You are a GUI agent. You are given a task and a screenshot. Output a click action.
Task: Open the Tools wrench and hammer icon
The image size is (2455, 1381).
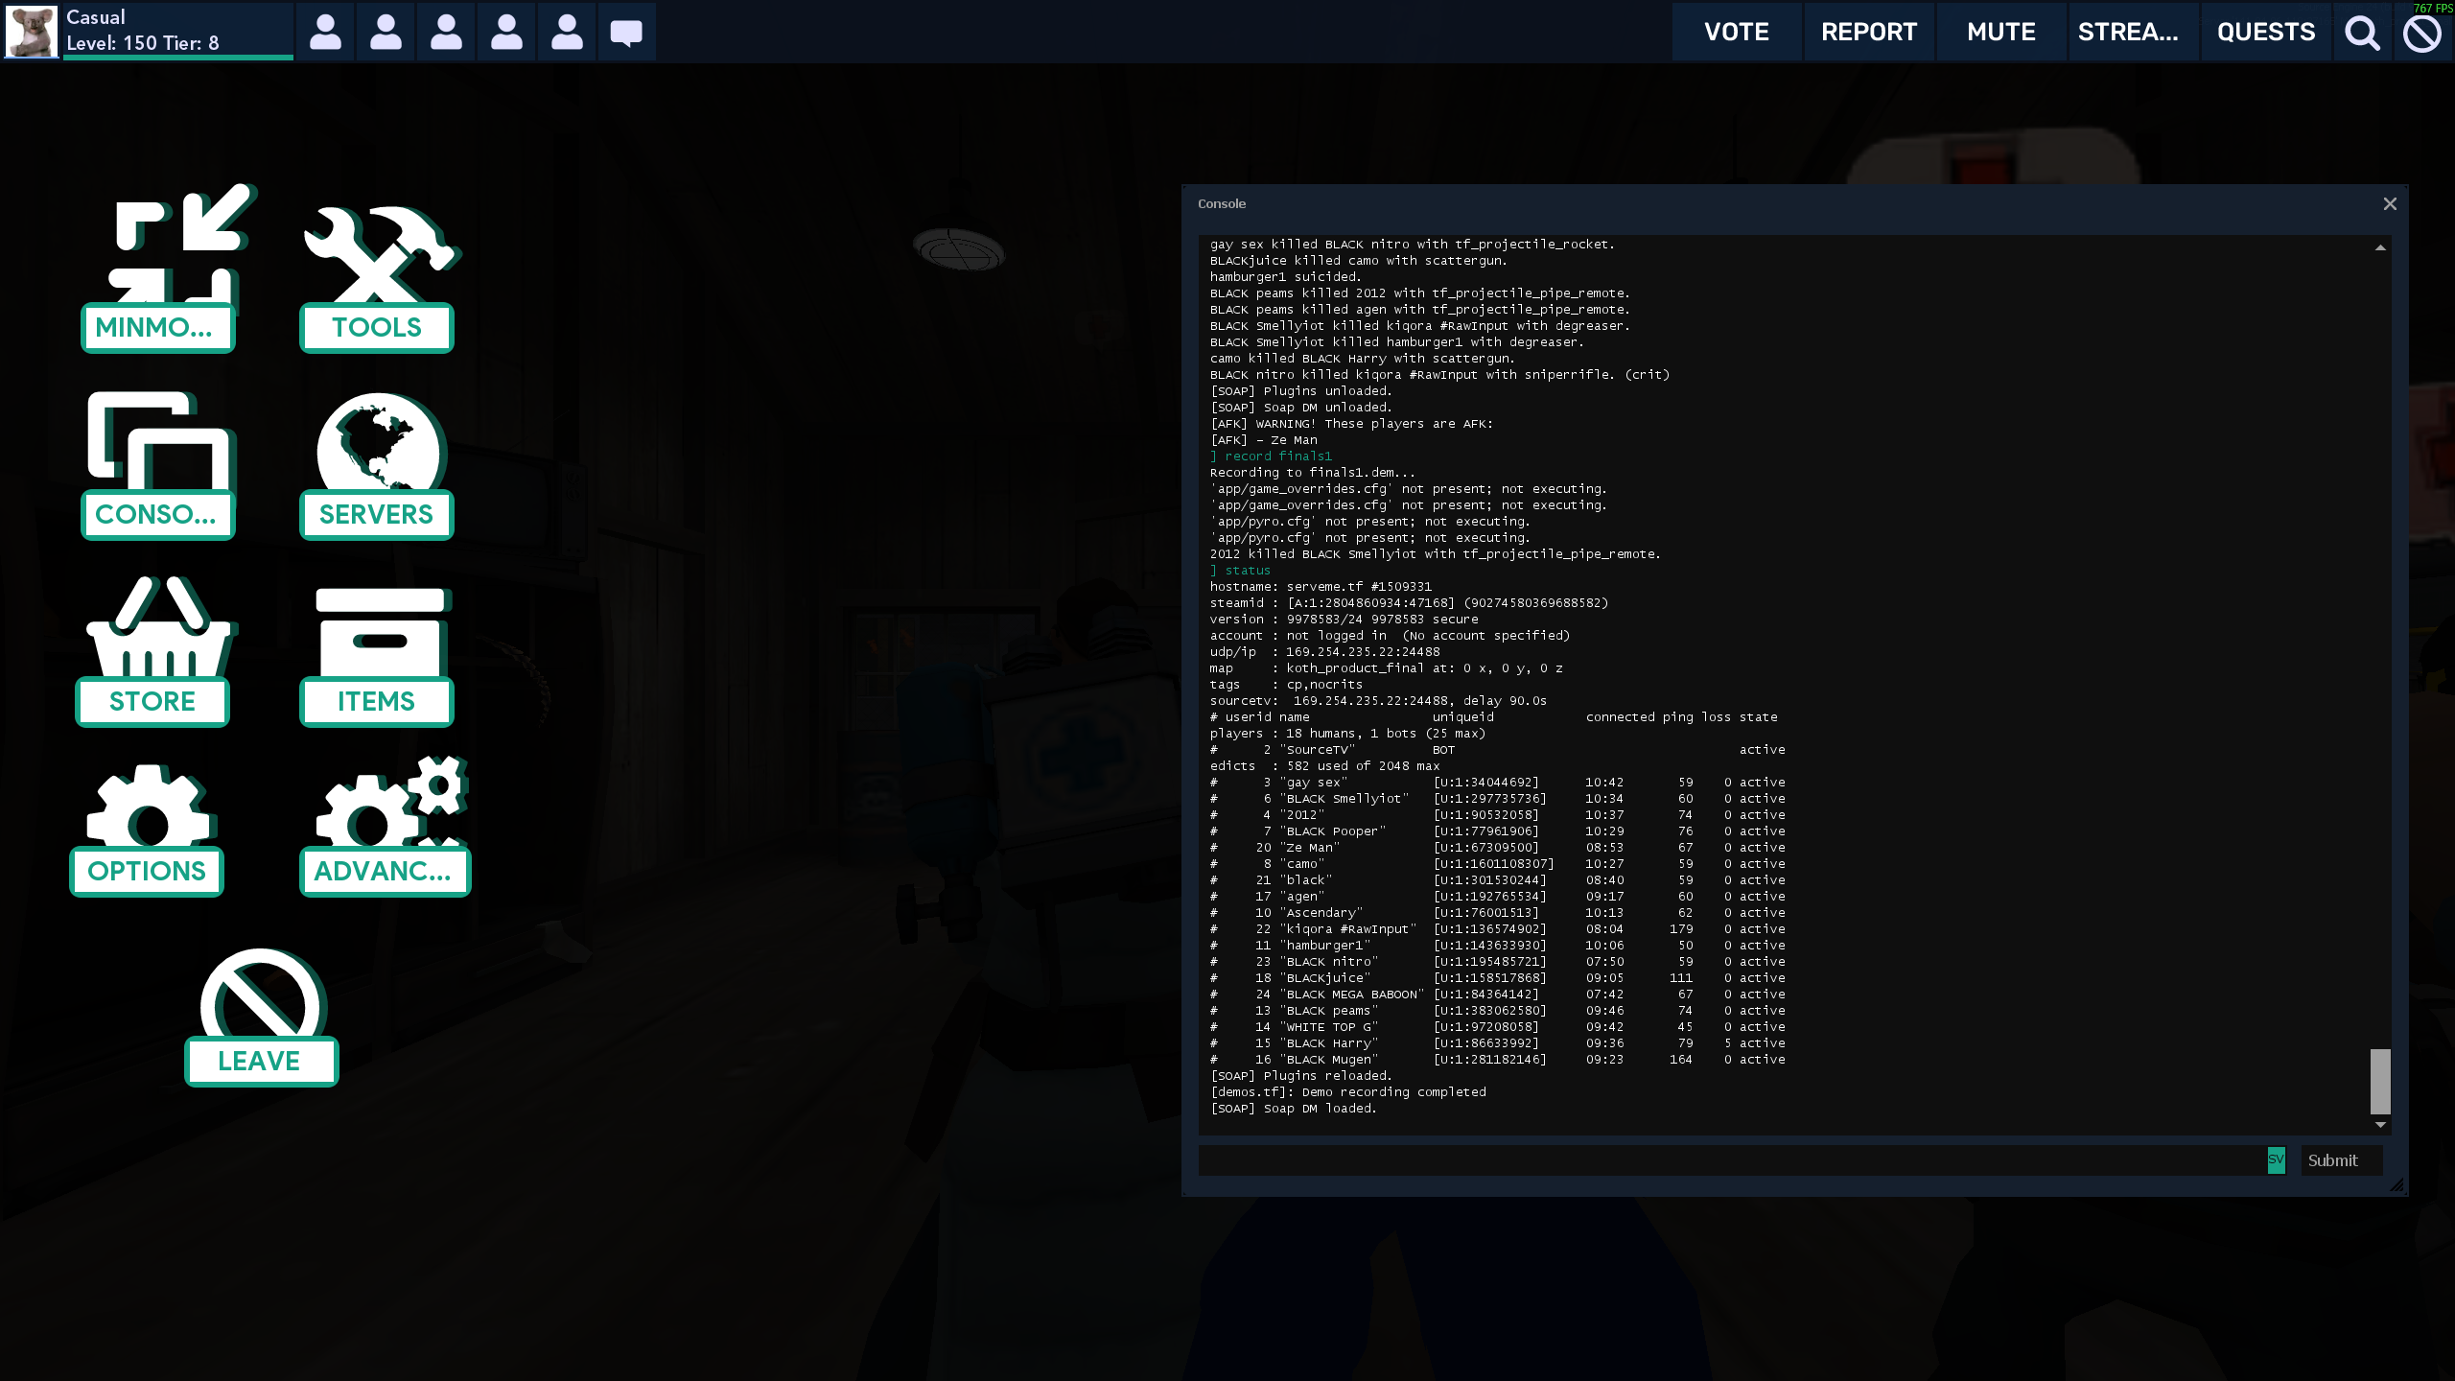pyautogui.click(x=378, y=257)
